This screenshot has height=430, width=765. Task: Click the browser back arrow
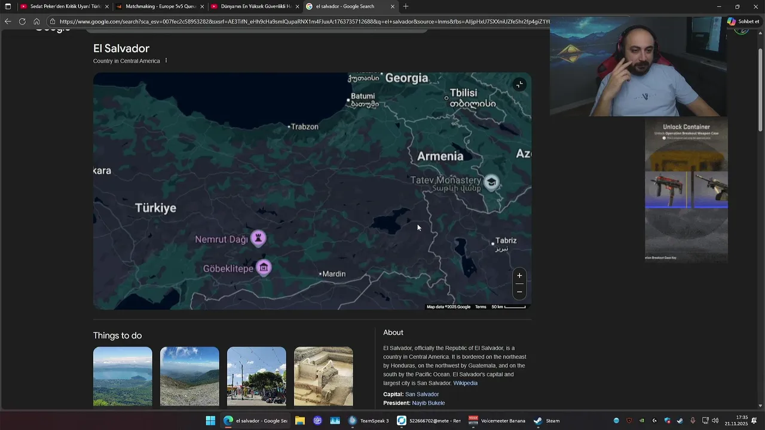coord(7,21)
